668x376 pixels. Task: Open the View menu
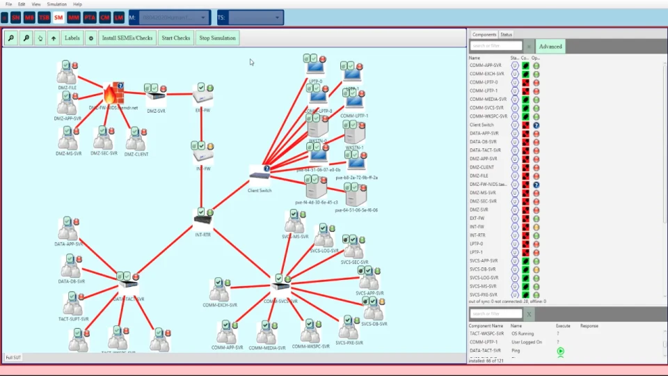tap(35, 4)
